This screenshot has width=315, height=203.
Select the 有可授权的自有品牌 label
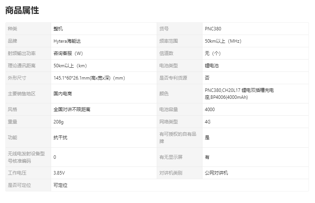click(x=178, y=138)
